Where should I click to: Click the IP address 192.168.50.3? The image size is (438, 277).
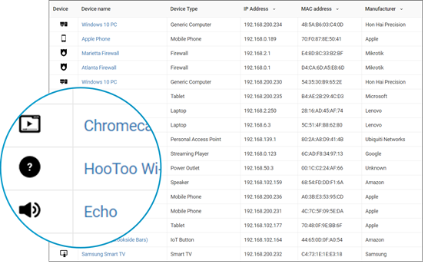pos(259,168)
